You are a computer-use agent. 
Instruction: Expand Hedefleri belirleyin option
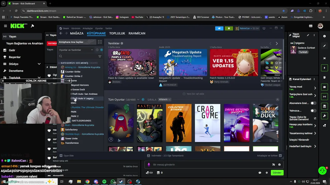point(315,146)
